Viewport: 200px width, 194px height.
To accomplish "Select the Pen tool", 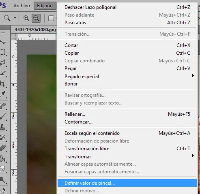I will click(x=3, y=191).
